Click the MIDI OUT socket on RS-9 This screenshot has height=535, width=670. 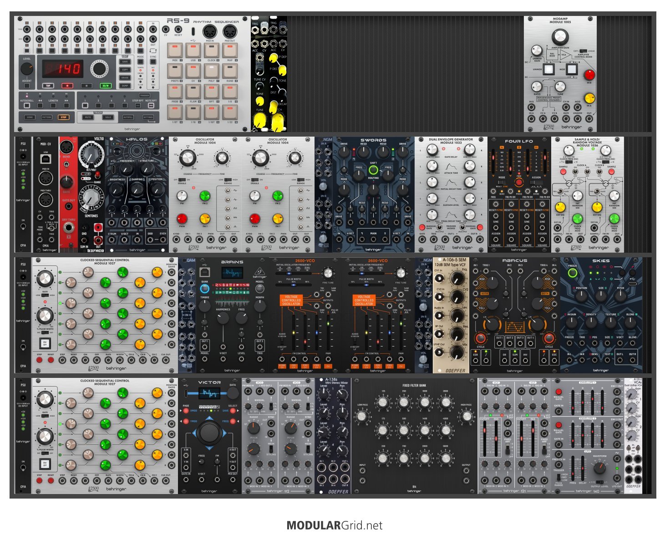pos(229,31)
